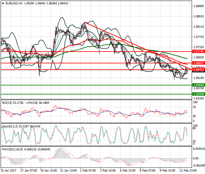This screenshot has width=205, height=174.
Task: Open the EURUSD,H1 chart dropdown triangle
Action: [x=3, y=3]
